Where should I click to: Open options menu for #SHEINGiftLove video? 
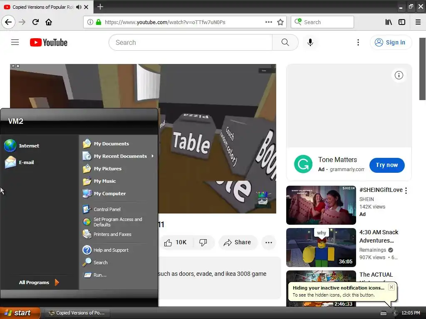click(406, 190)
